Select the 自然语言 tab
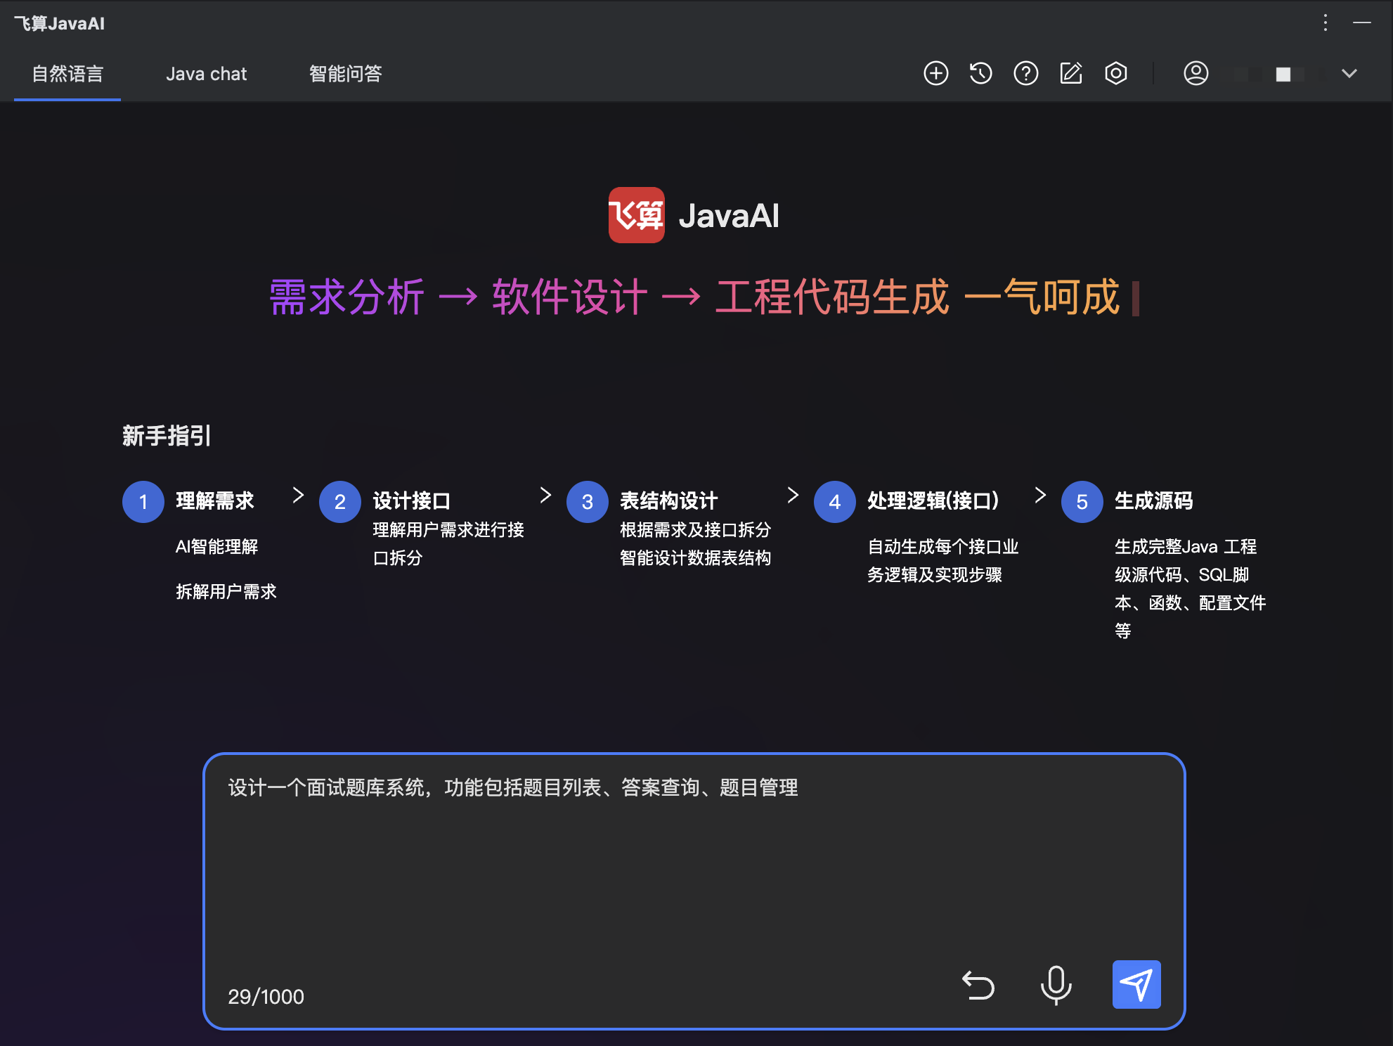1393x1046 pixels. [x=67, y=74]
